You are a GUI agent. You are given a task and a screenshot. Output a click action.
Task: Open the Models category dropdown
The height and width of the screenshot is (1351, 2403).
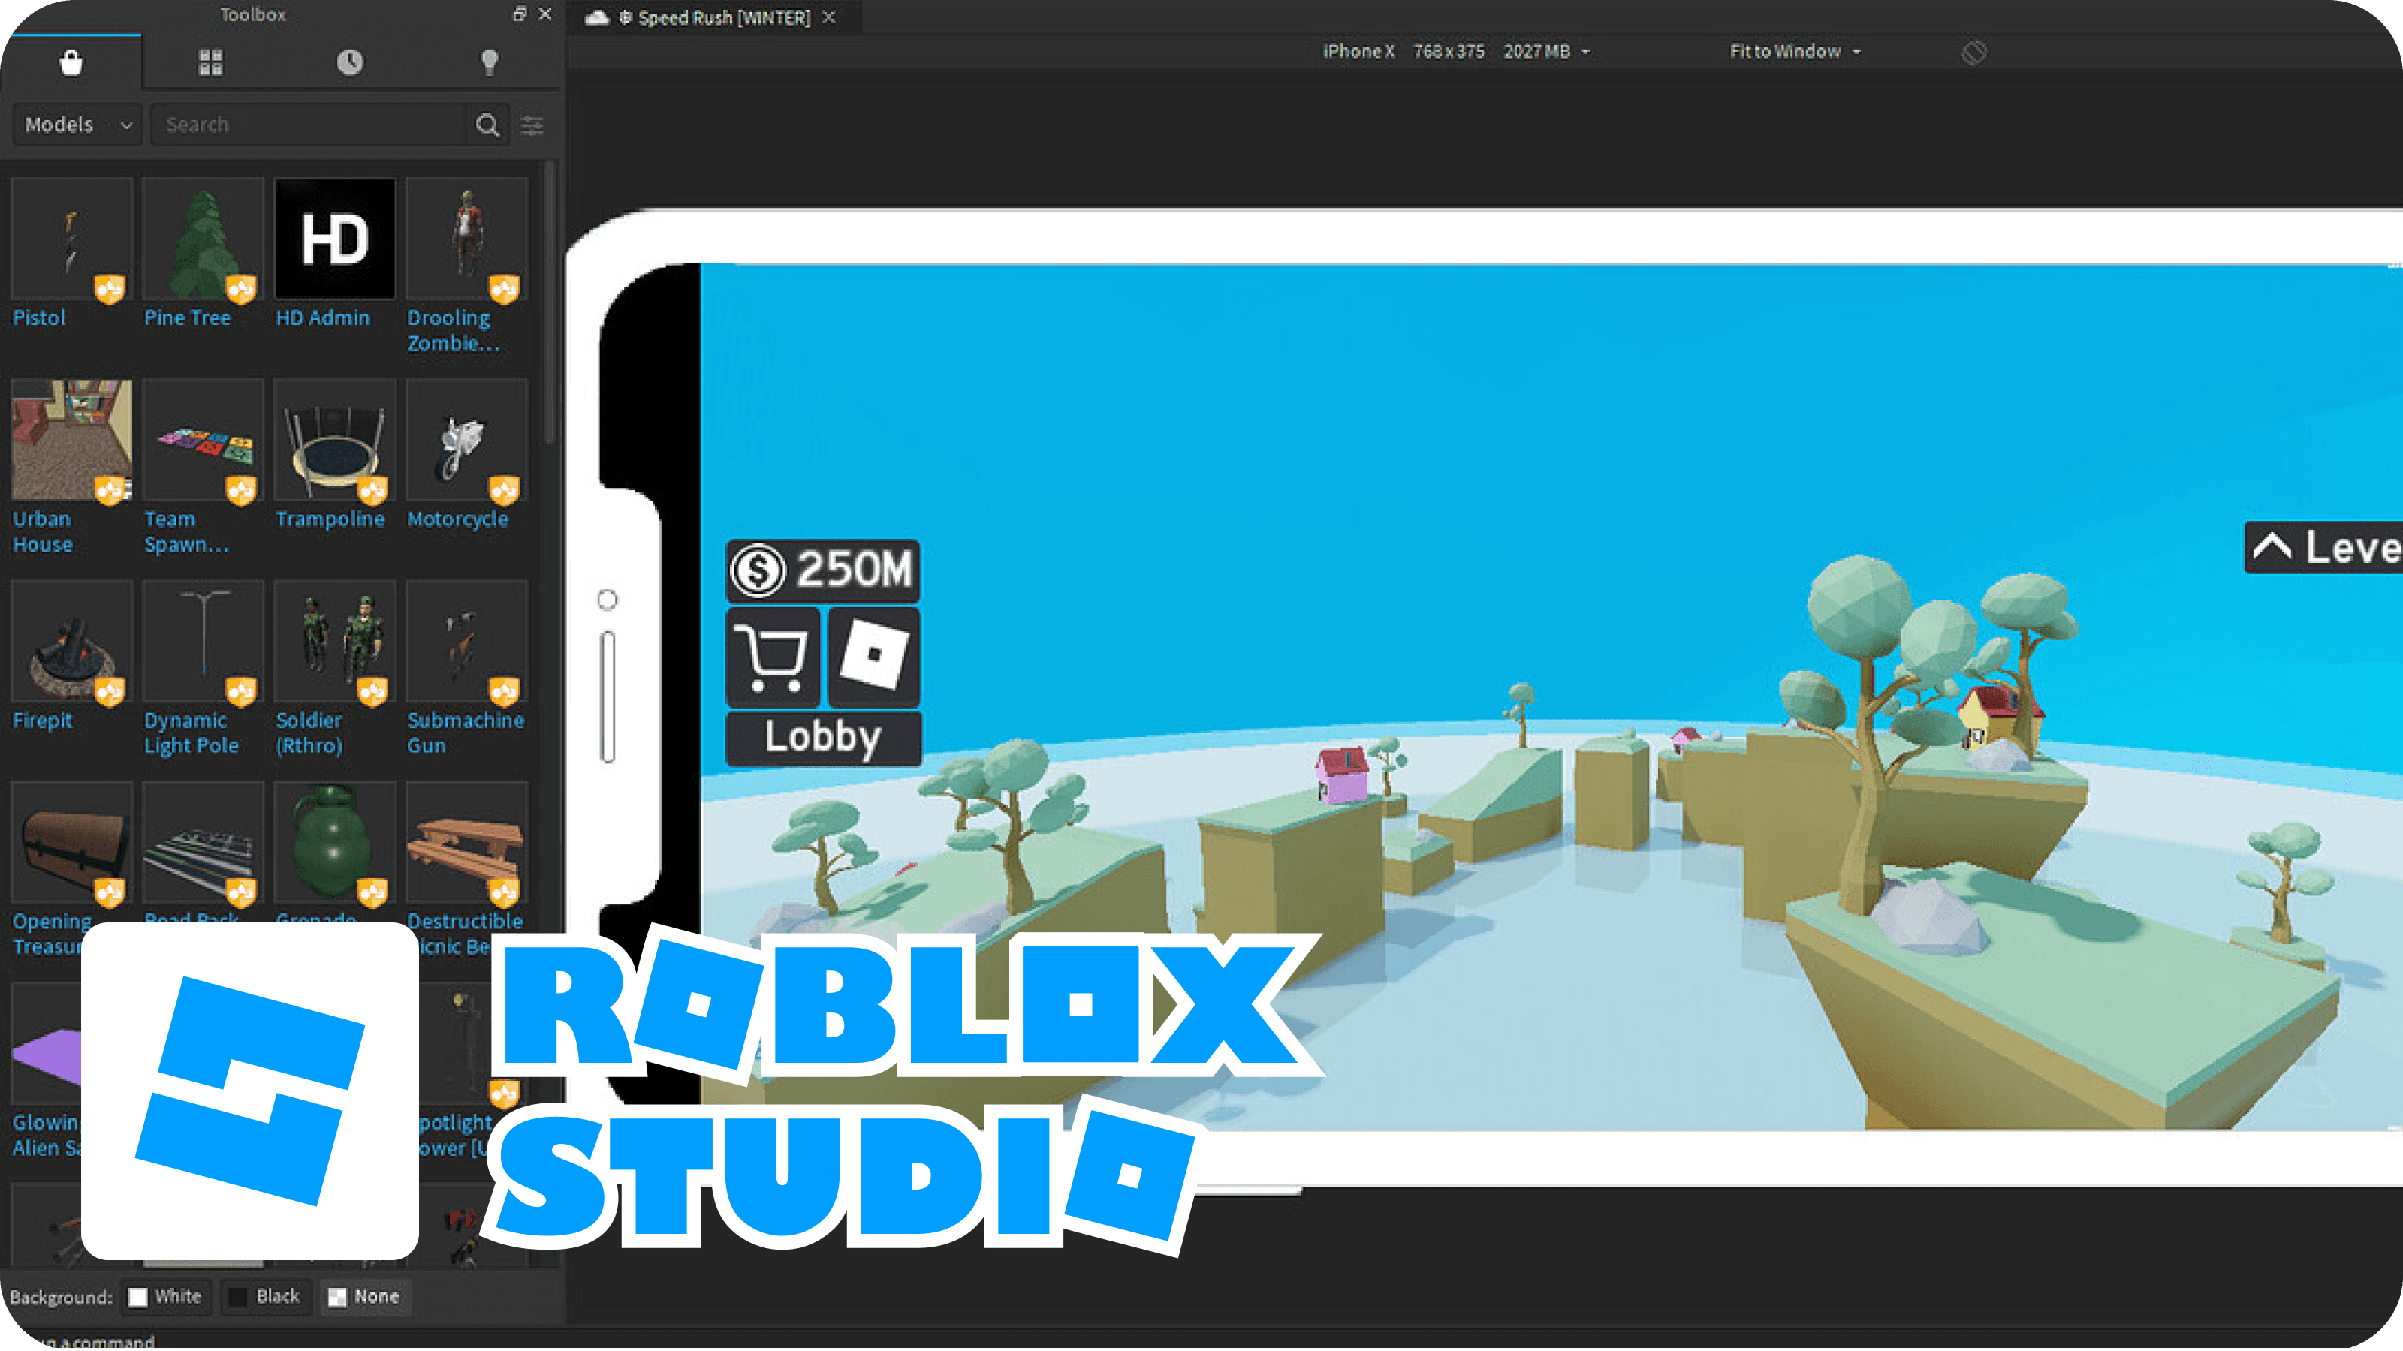(x=77, y=125)
